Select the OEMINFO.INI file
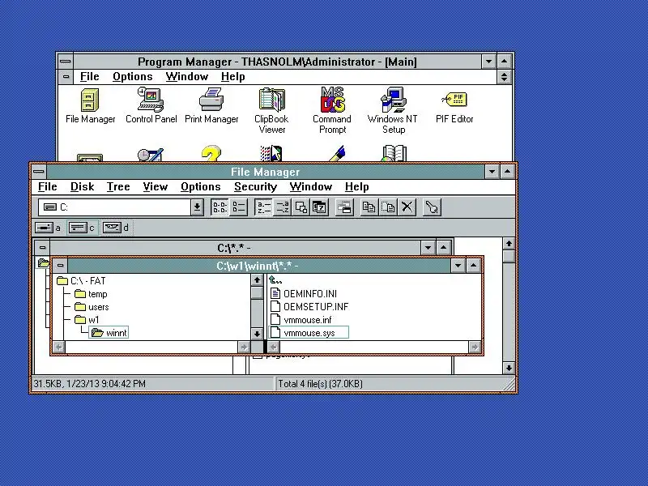Viewport: 648px width, 486px height. coord(304,294)
